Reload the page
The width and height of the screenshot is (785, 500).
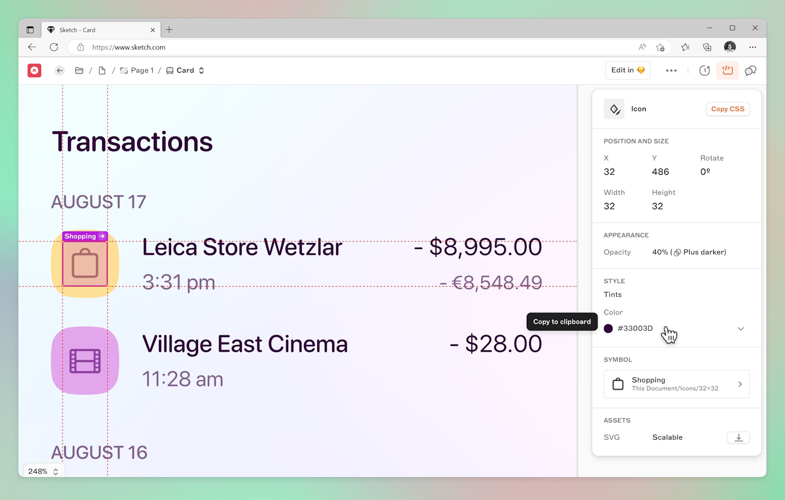54,47
